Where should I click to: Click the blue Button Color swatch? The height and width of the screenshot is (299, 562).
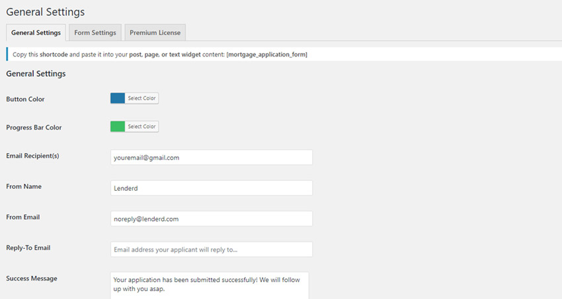coord(118,98)
